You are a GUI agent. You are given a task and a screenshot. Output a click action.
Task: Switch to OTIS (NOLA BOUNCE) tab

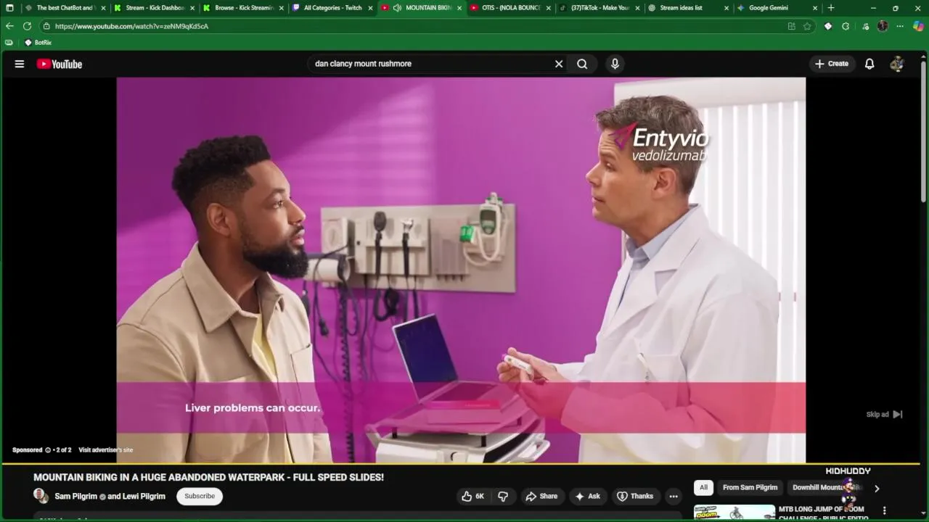[x=512, y=8]
